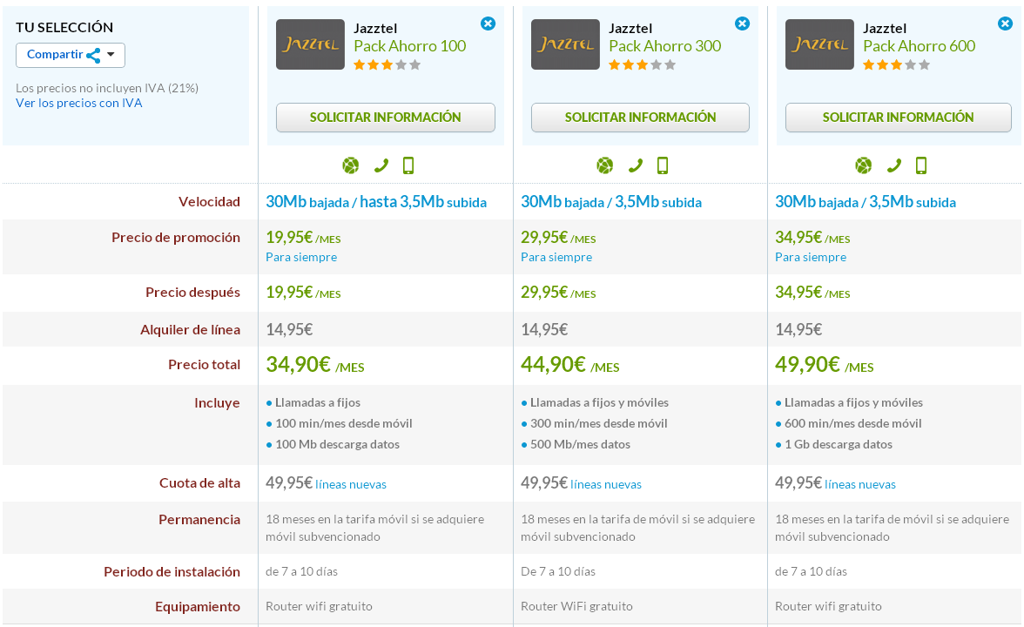Viewport: 1024px width, 627px height.
Task: Open the Pack Ahorro 300 title link
Action: pyautogui.click(x=665, y=46)
